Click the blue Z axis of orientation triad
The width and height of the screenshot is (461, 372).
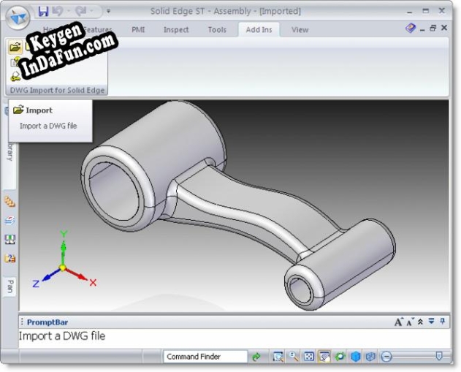click(47, 276)
